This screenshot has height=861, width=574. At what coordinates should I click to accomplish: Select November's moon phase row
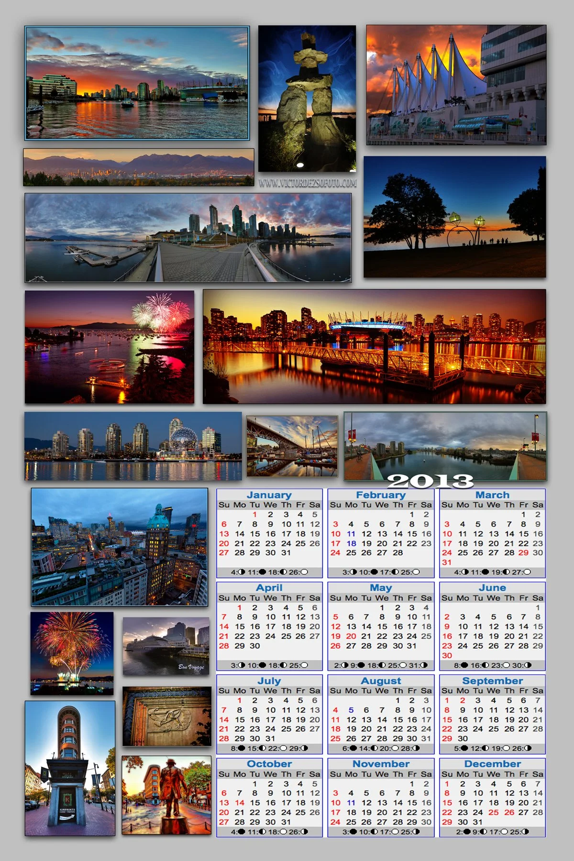381,831
